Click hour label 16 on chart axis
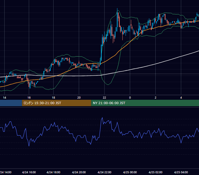Viewport: 199px width, 175px height. click(x=29, y=97)
